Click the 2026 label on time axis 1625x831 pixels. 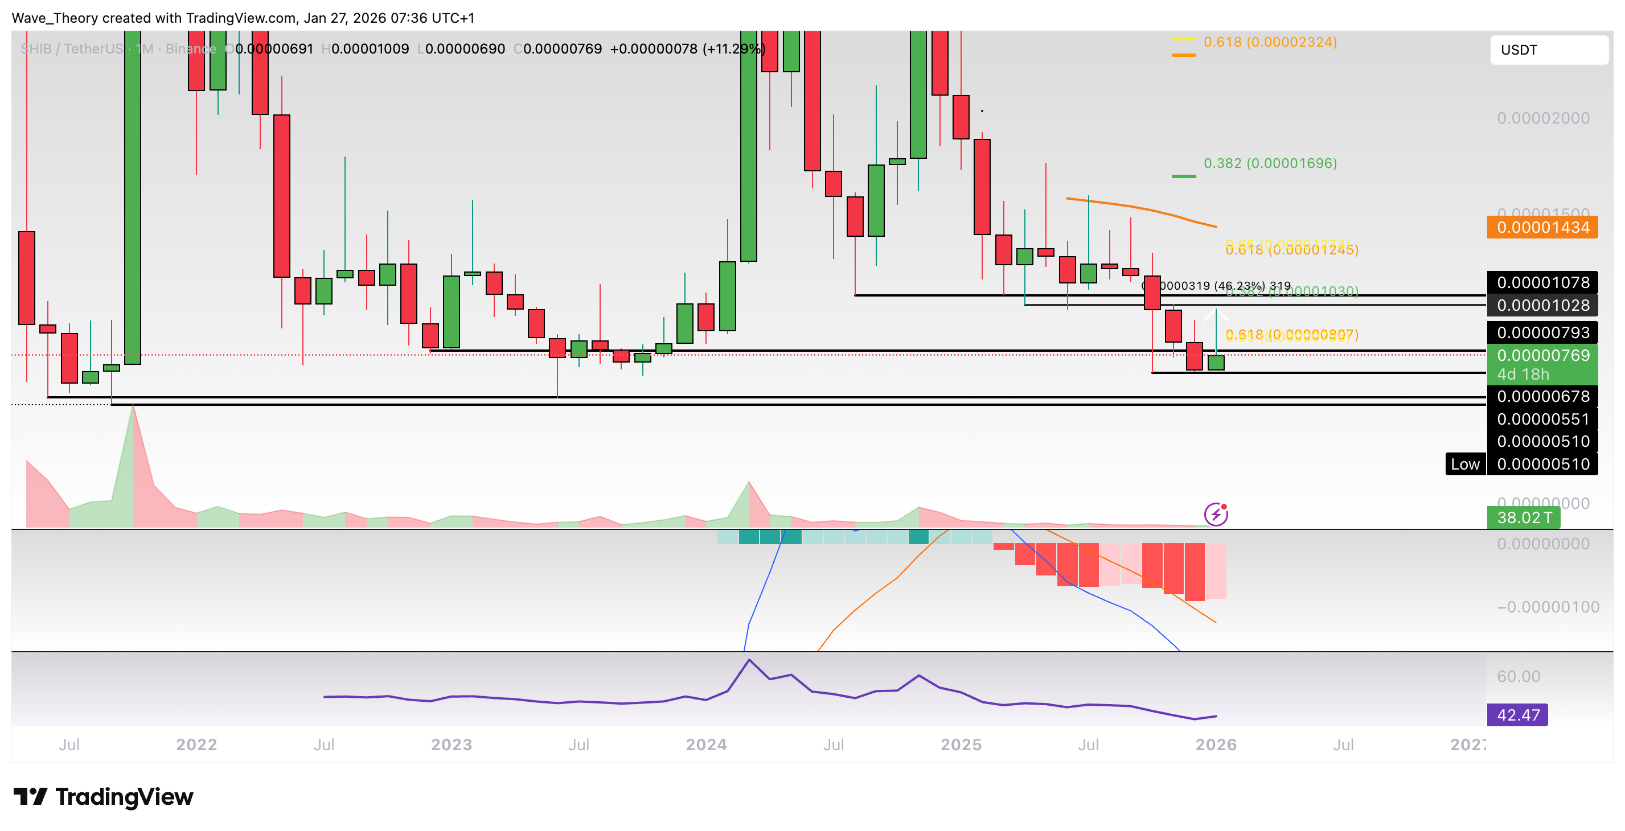(1216, 744)
